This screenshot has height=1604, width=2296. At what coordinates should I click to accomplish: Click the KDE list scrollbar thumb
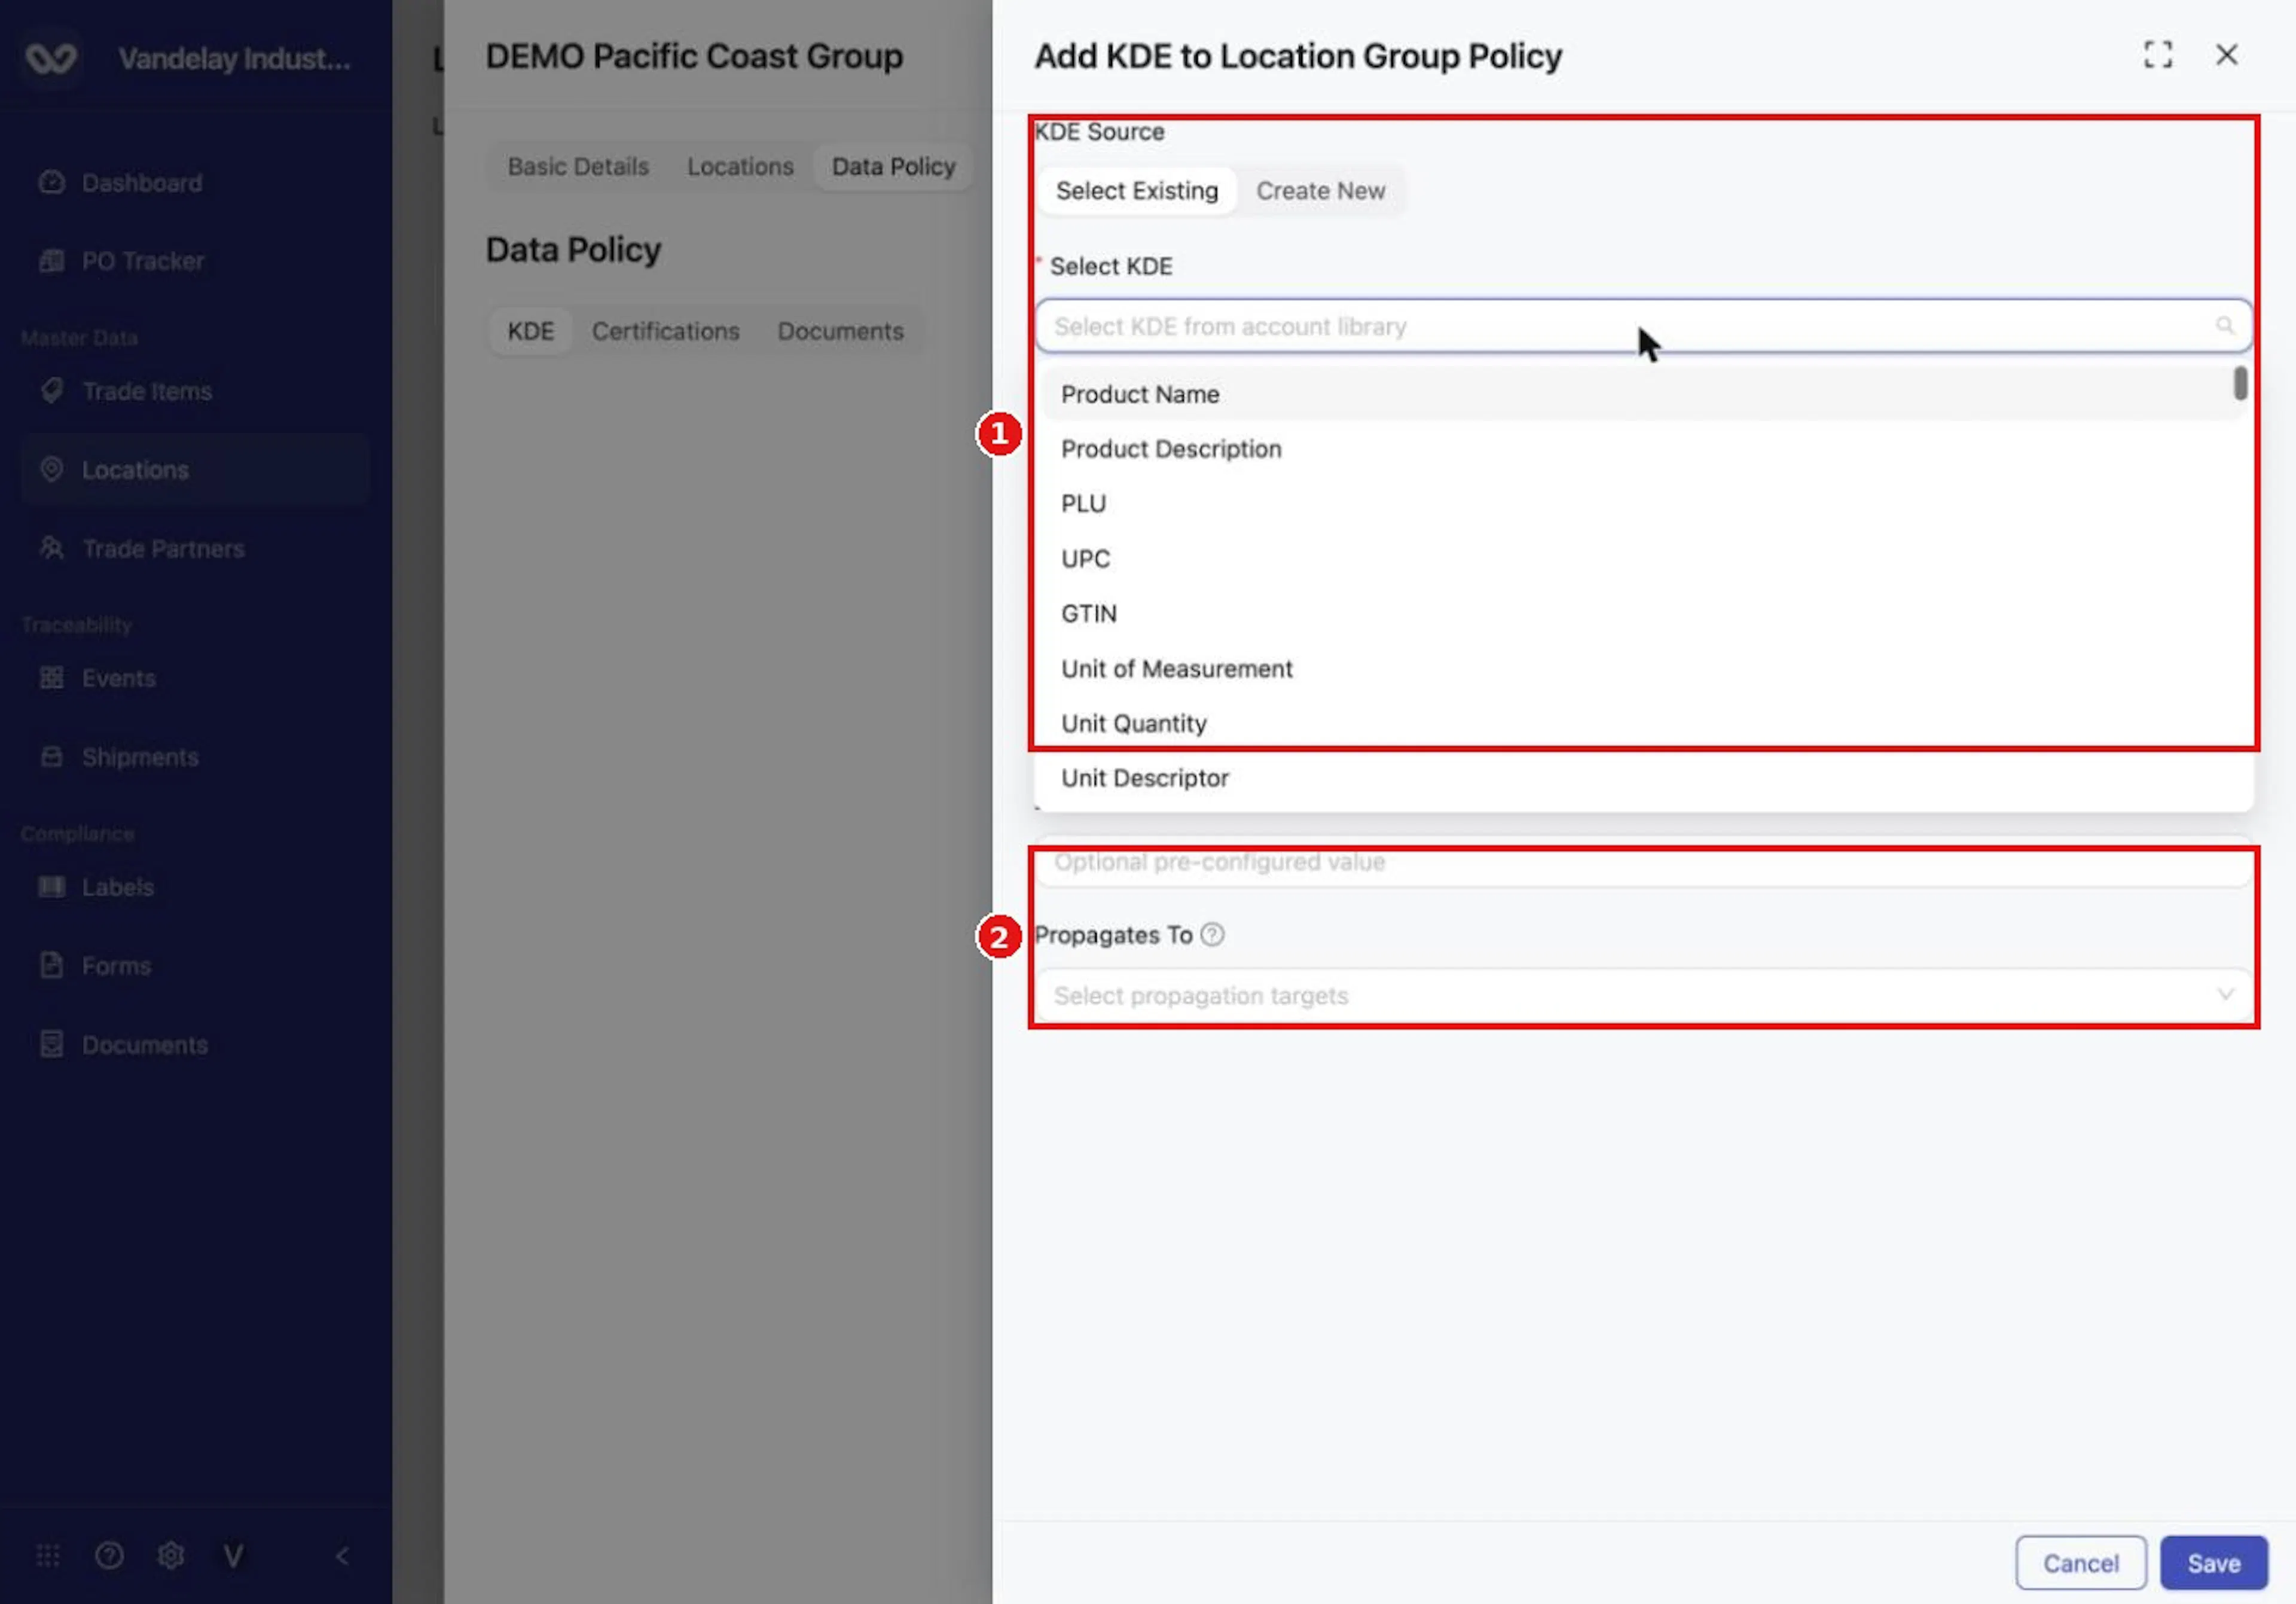pyautogui.click(x=2241, y=383)
